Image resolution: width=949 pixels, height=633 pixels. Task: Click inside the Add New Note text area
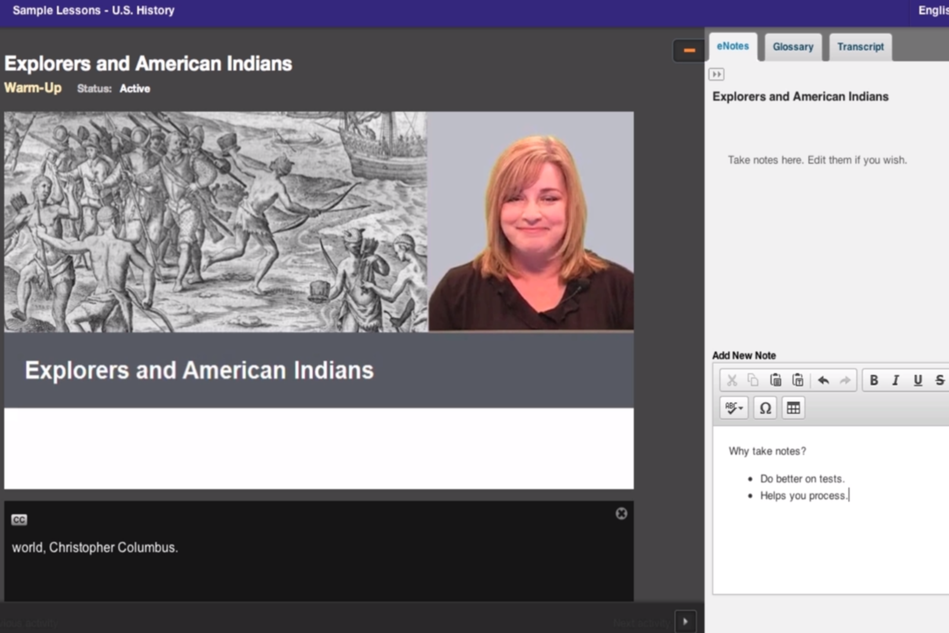point(831,510)
